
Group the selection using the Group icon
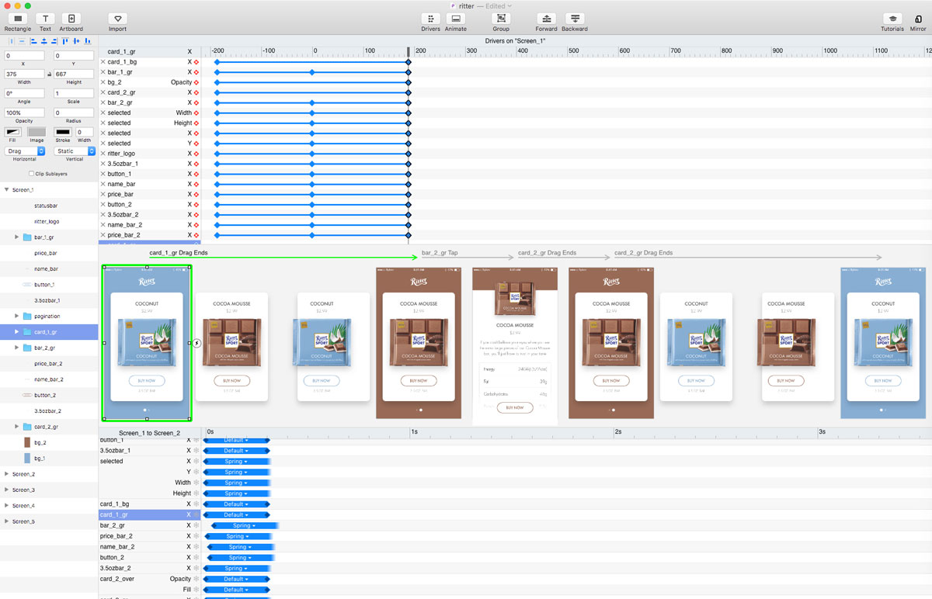501,17
